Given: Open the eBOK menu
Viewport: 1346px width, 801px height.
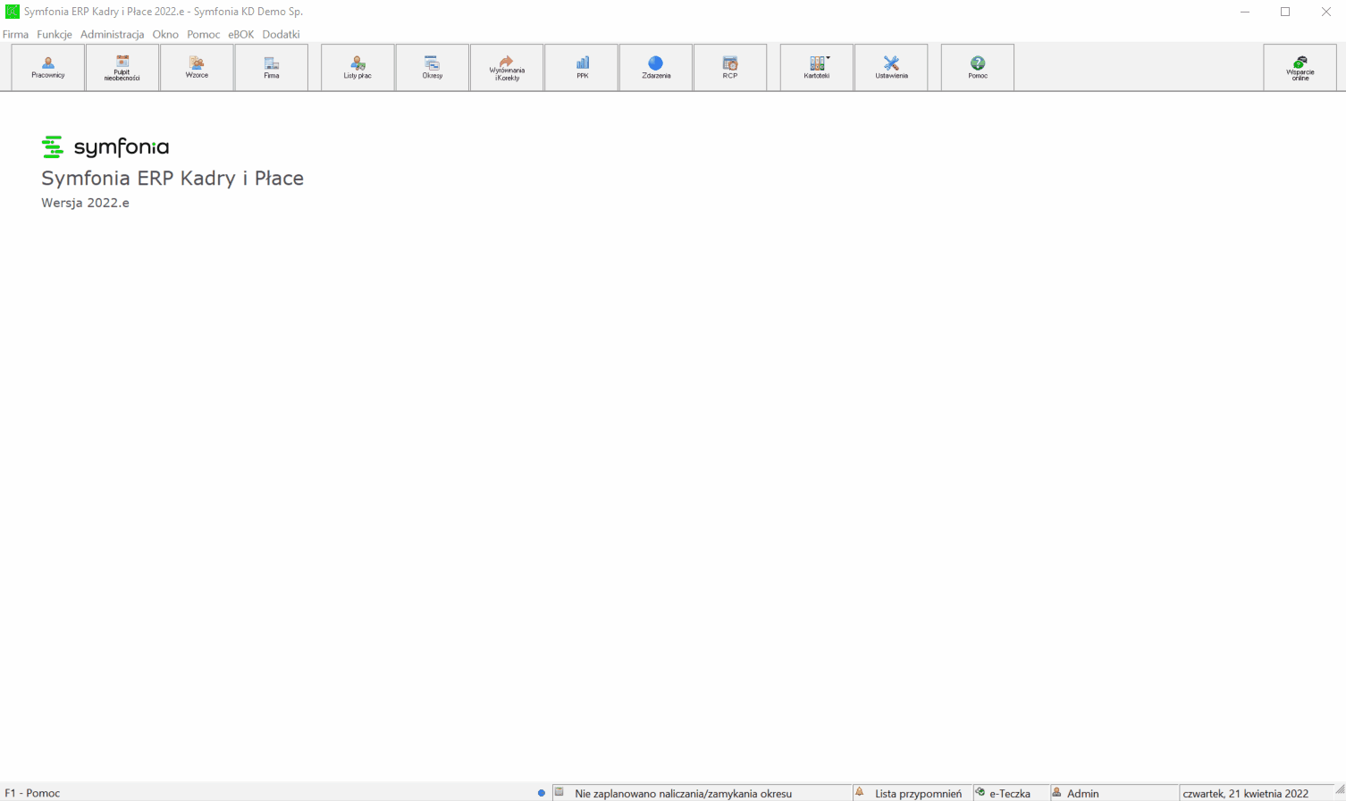Looking at the screenshot, I should (241, 34).
